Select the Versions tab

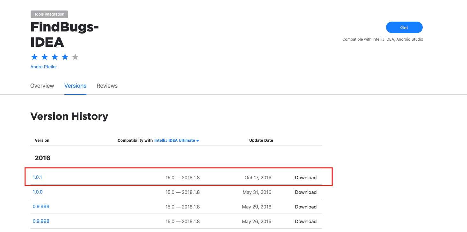click(x=75, y=86)
